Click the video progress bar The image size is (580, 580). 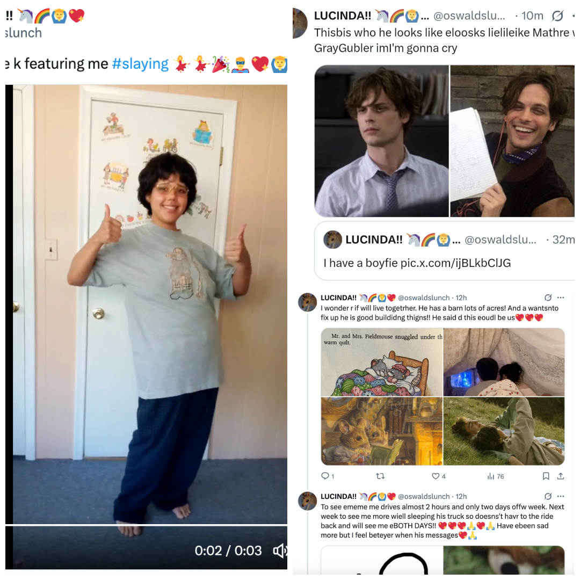pos(146,525)
